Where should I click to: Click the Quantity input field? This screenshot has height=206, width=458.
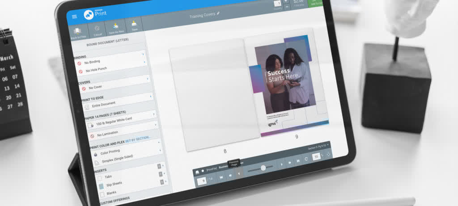[277, 4]
